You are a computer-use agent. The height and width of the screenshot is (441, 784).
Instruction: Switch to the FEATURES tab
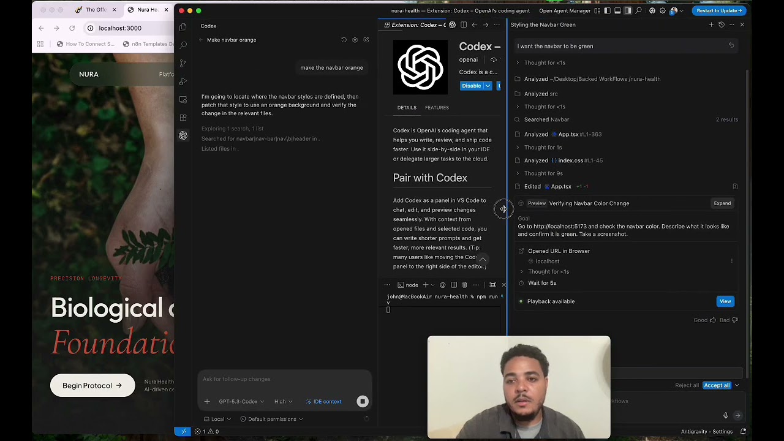coord(437,108)
